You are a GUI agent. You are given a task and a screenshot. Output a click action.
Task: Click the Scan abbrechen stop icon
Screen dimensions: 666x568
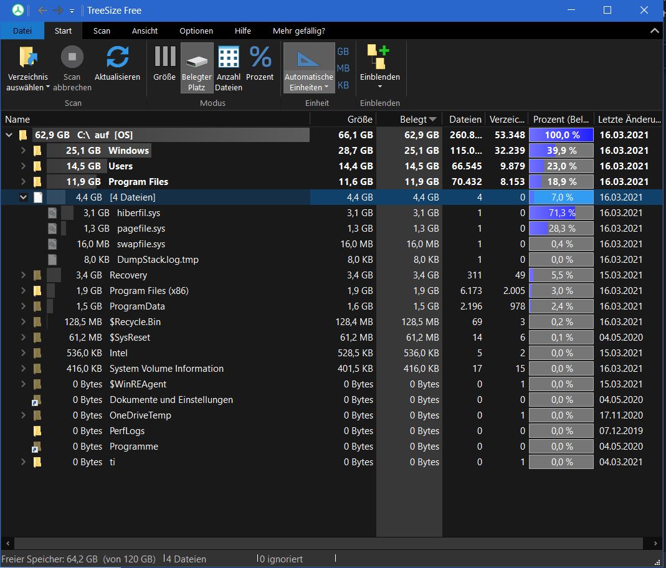tap(72, 57)
